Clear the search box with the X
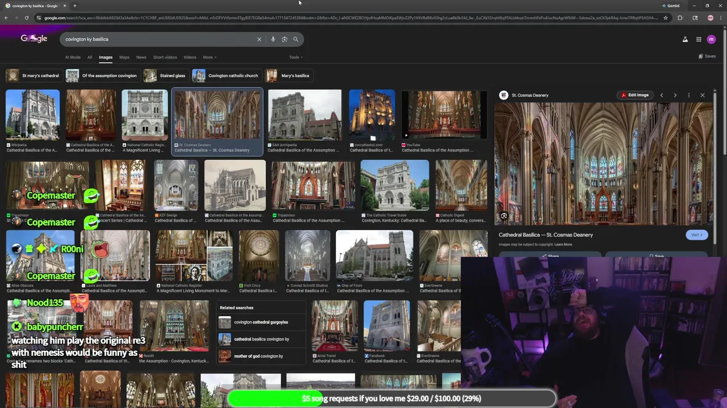The height and width of the screenshot is (408, 727). coord(259,39)
